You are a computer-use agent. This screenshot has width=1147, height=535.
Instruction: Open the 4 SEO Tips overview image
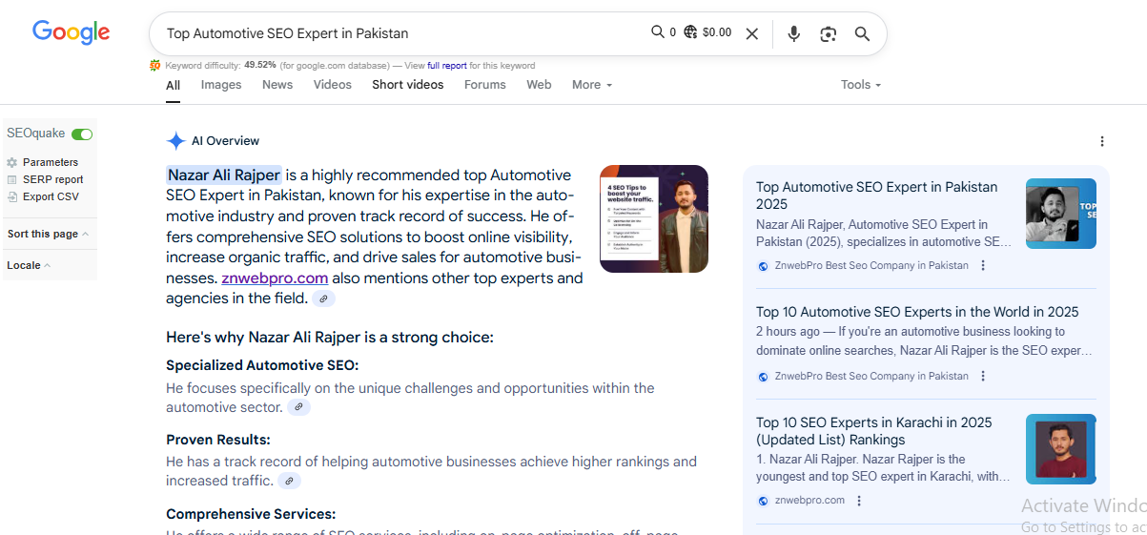point(654,218)
